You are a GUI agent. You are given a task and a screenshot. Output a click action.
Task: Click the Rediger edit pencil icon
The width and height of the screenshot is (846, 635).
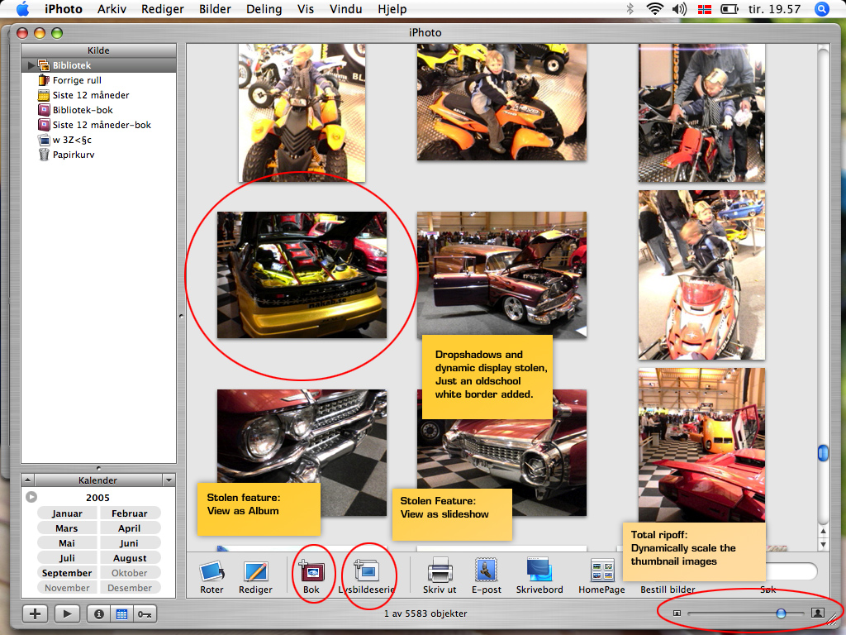point(256,572)
